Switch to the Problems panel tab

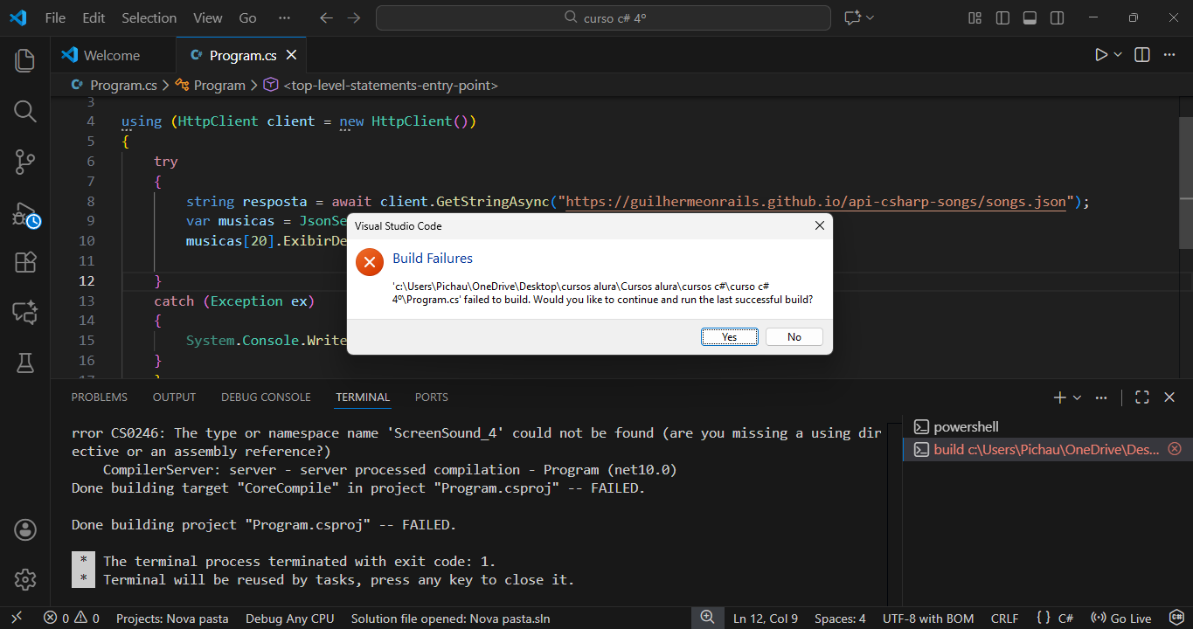(99, 397)
